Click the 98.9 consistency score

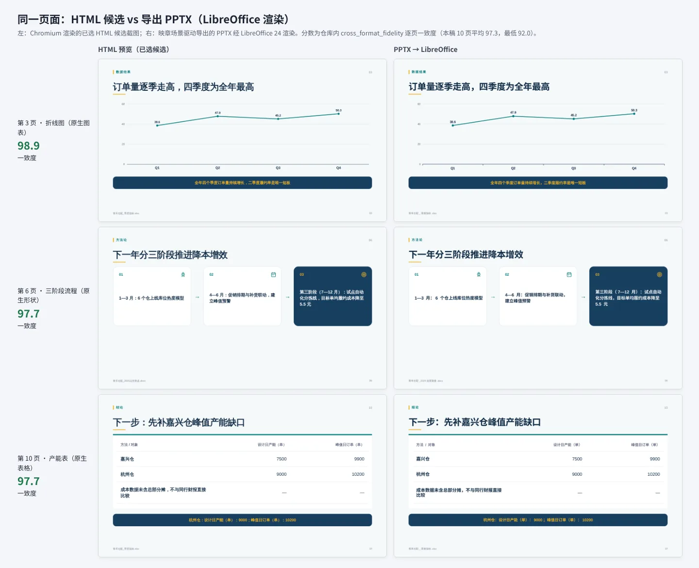point(29,146)
